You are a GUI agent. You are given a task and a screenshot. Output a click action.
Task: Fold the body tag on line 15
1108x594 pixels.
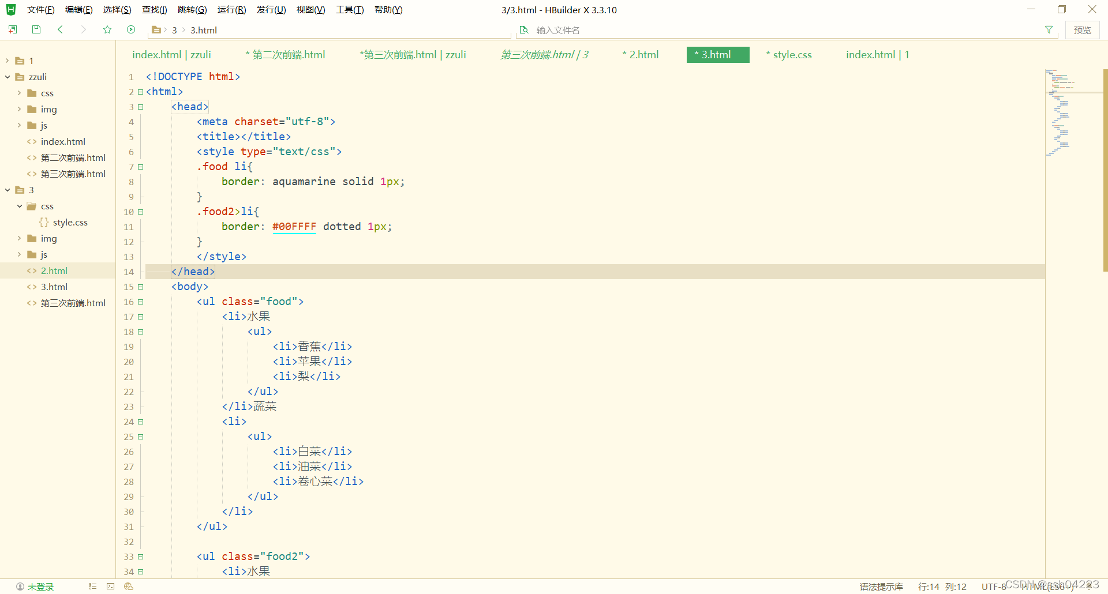140,287
